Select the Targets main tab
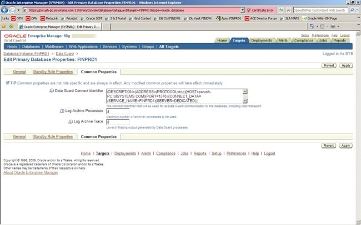This screenshot has height=225, width=361. [239, 40]
